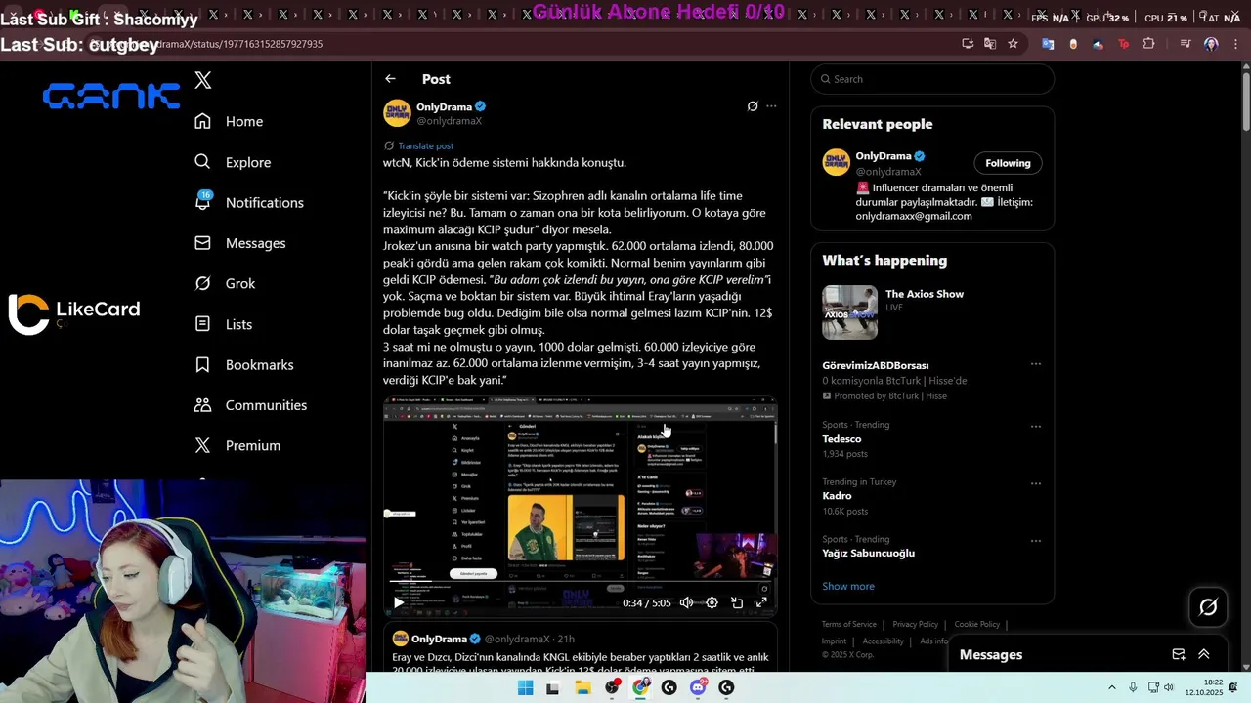Enable picture-in-picture on the video
The image size is (1251, 703).
[x=737, y=603]
